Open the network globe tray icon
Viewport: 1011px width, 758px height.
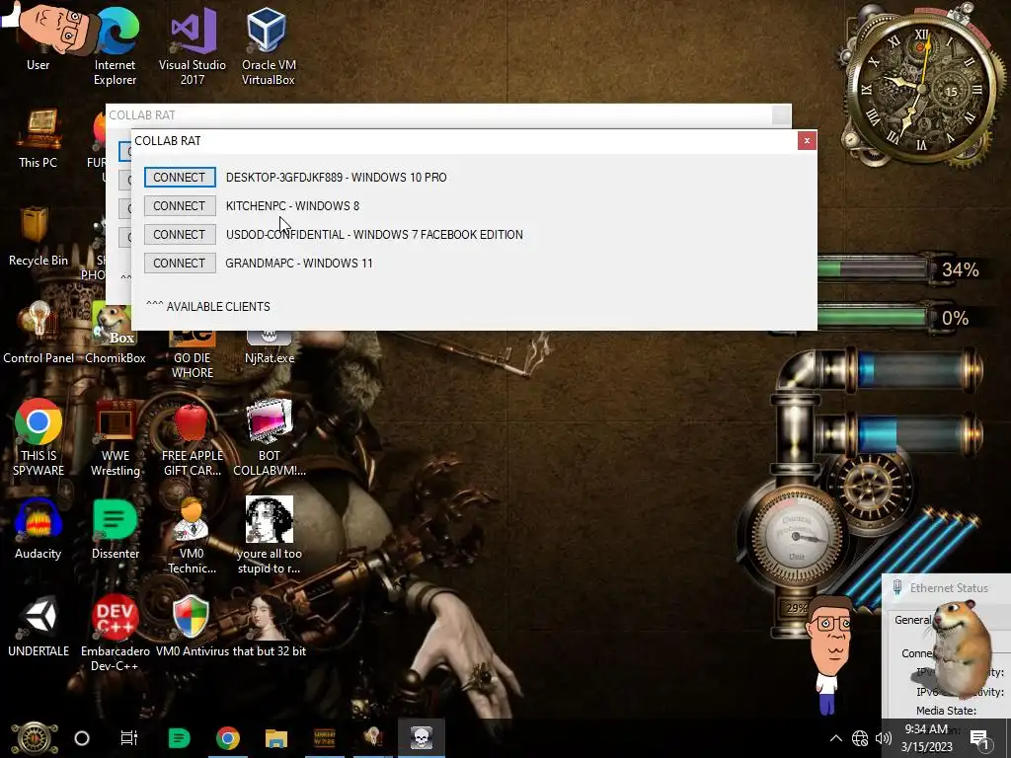(860, 738)
